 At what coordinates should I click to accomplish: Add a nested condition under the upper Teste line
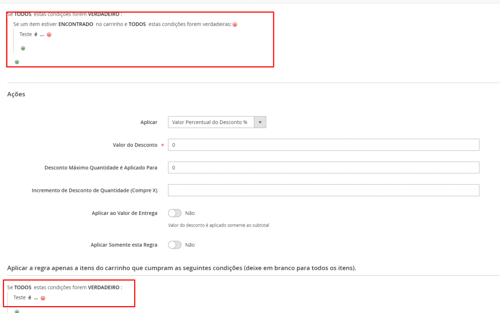coord(23,48)
